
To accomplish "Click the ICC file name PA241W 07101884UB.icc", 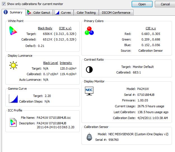I will pyautogui.click(x=54, y=118).
